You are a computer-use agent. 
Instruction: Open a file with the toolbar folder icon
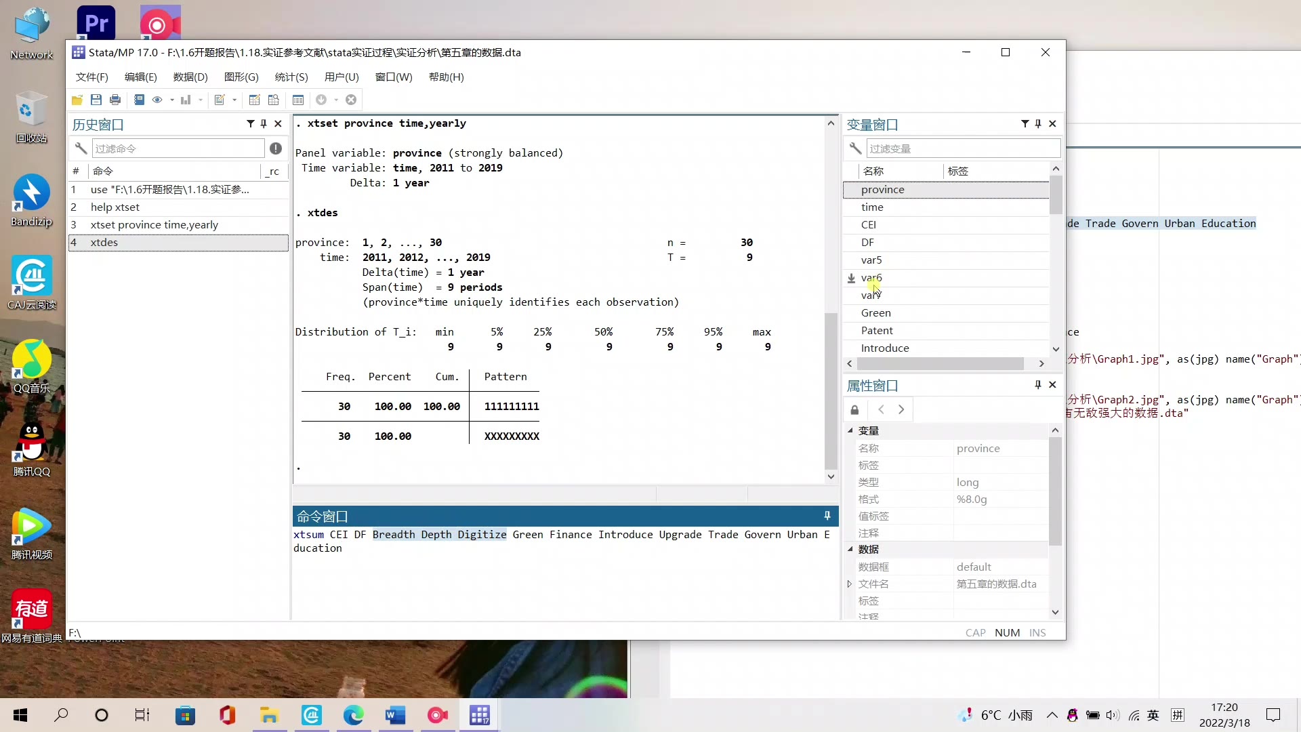[x=77, y=100]
